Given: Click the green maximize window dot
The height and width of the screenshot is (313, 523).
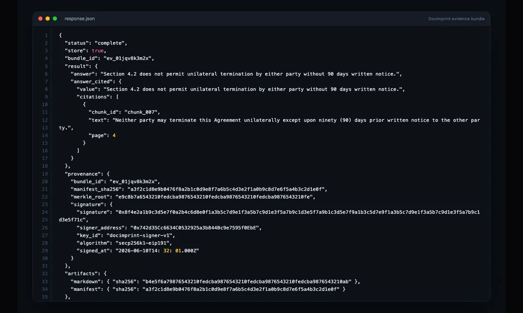Looking at the screenshot, I should 55,19.
